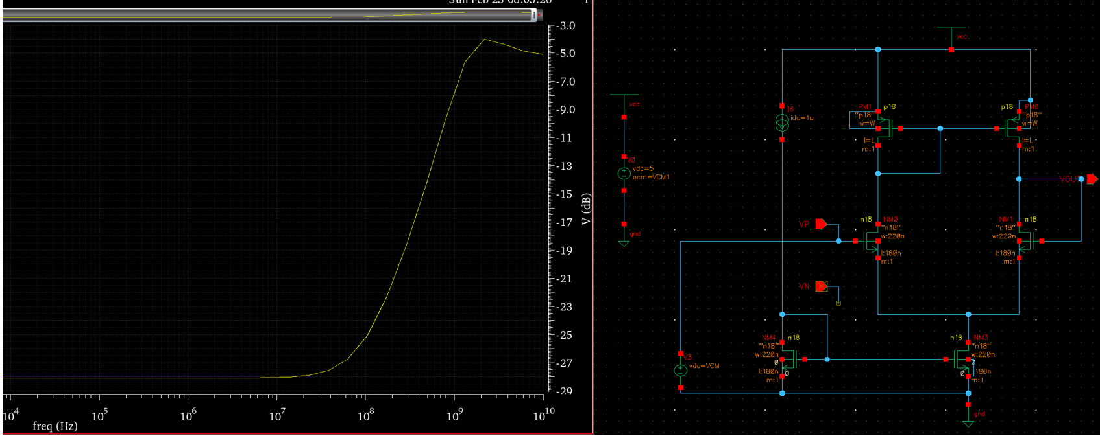Click the 10^9 frequency axis tick label

[455, 415]
